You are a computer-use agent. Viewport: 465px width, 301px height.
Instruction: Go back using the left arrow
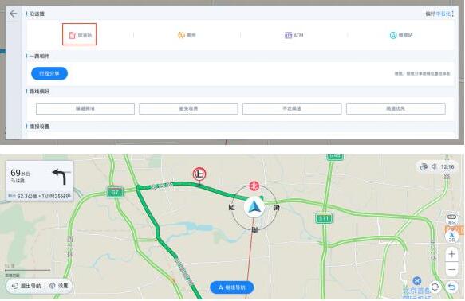[13, 14]
